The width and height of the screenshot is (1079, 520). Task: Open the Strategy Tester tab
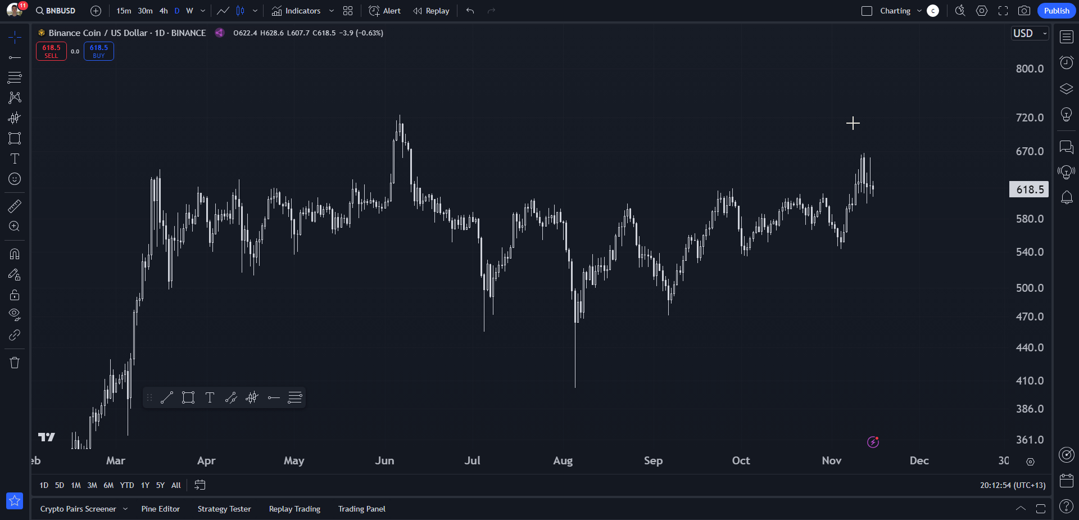pos(224,509)
